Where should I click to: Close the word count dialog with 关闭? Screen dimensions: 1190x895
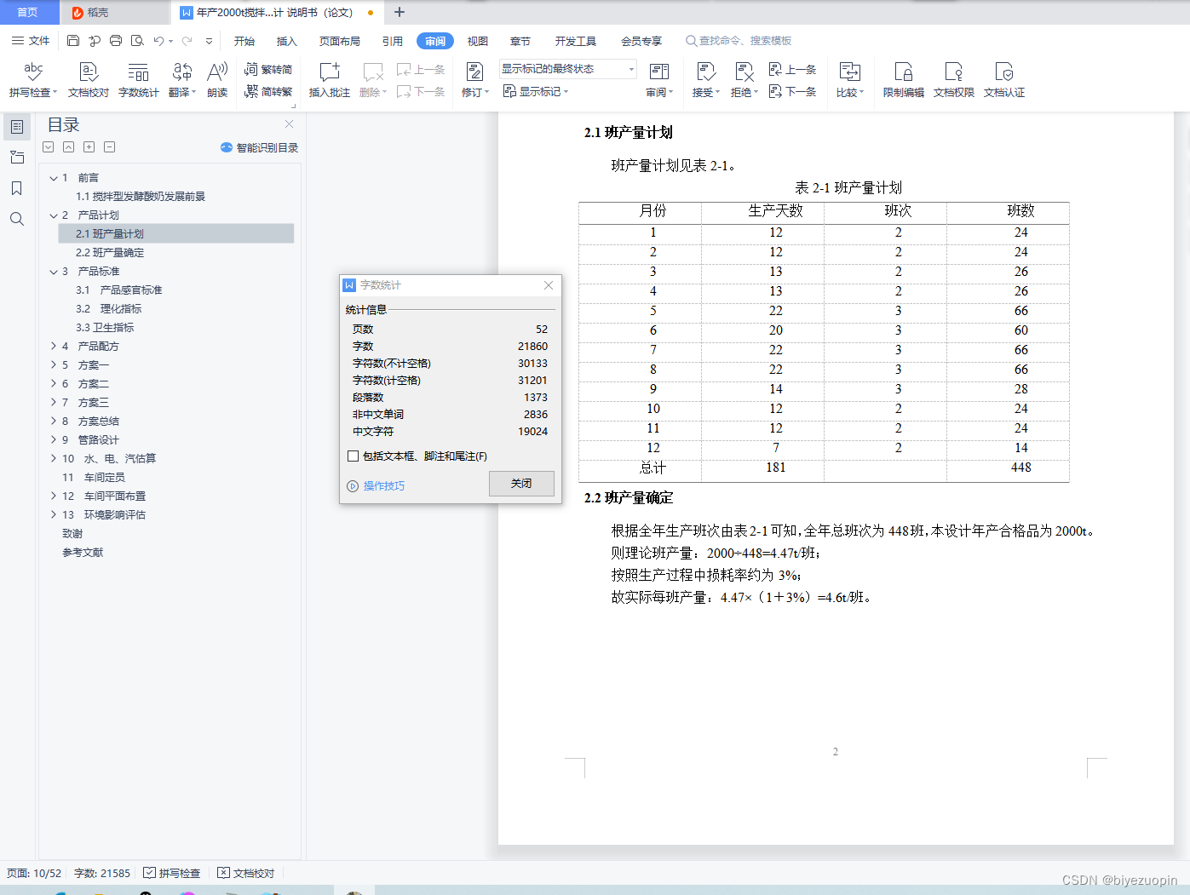[x=520, y=483]
